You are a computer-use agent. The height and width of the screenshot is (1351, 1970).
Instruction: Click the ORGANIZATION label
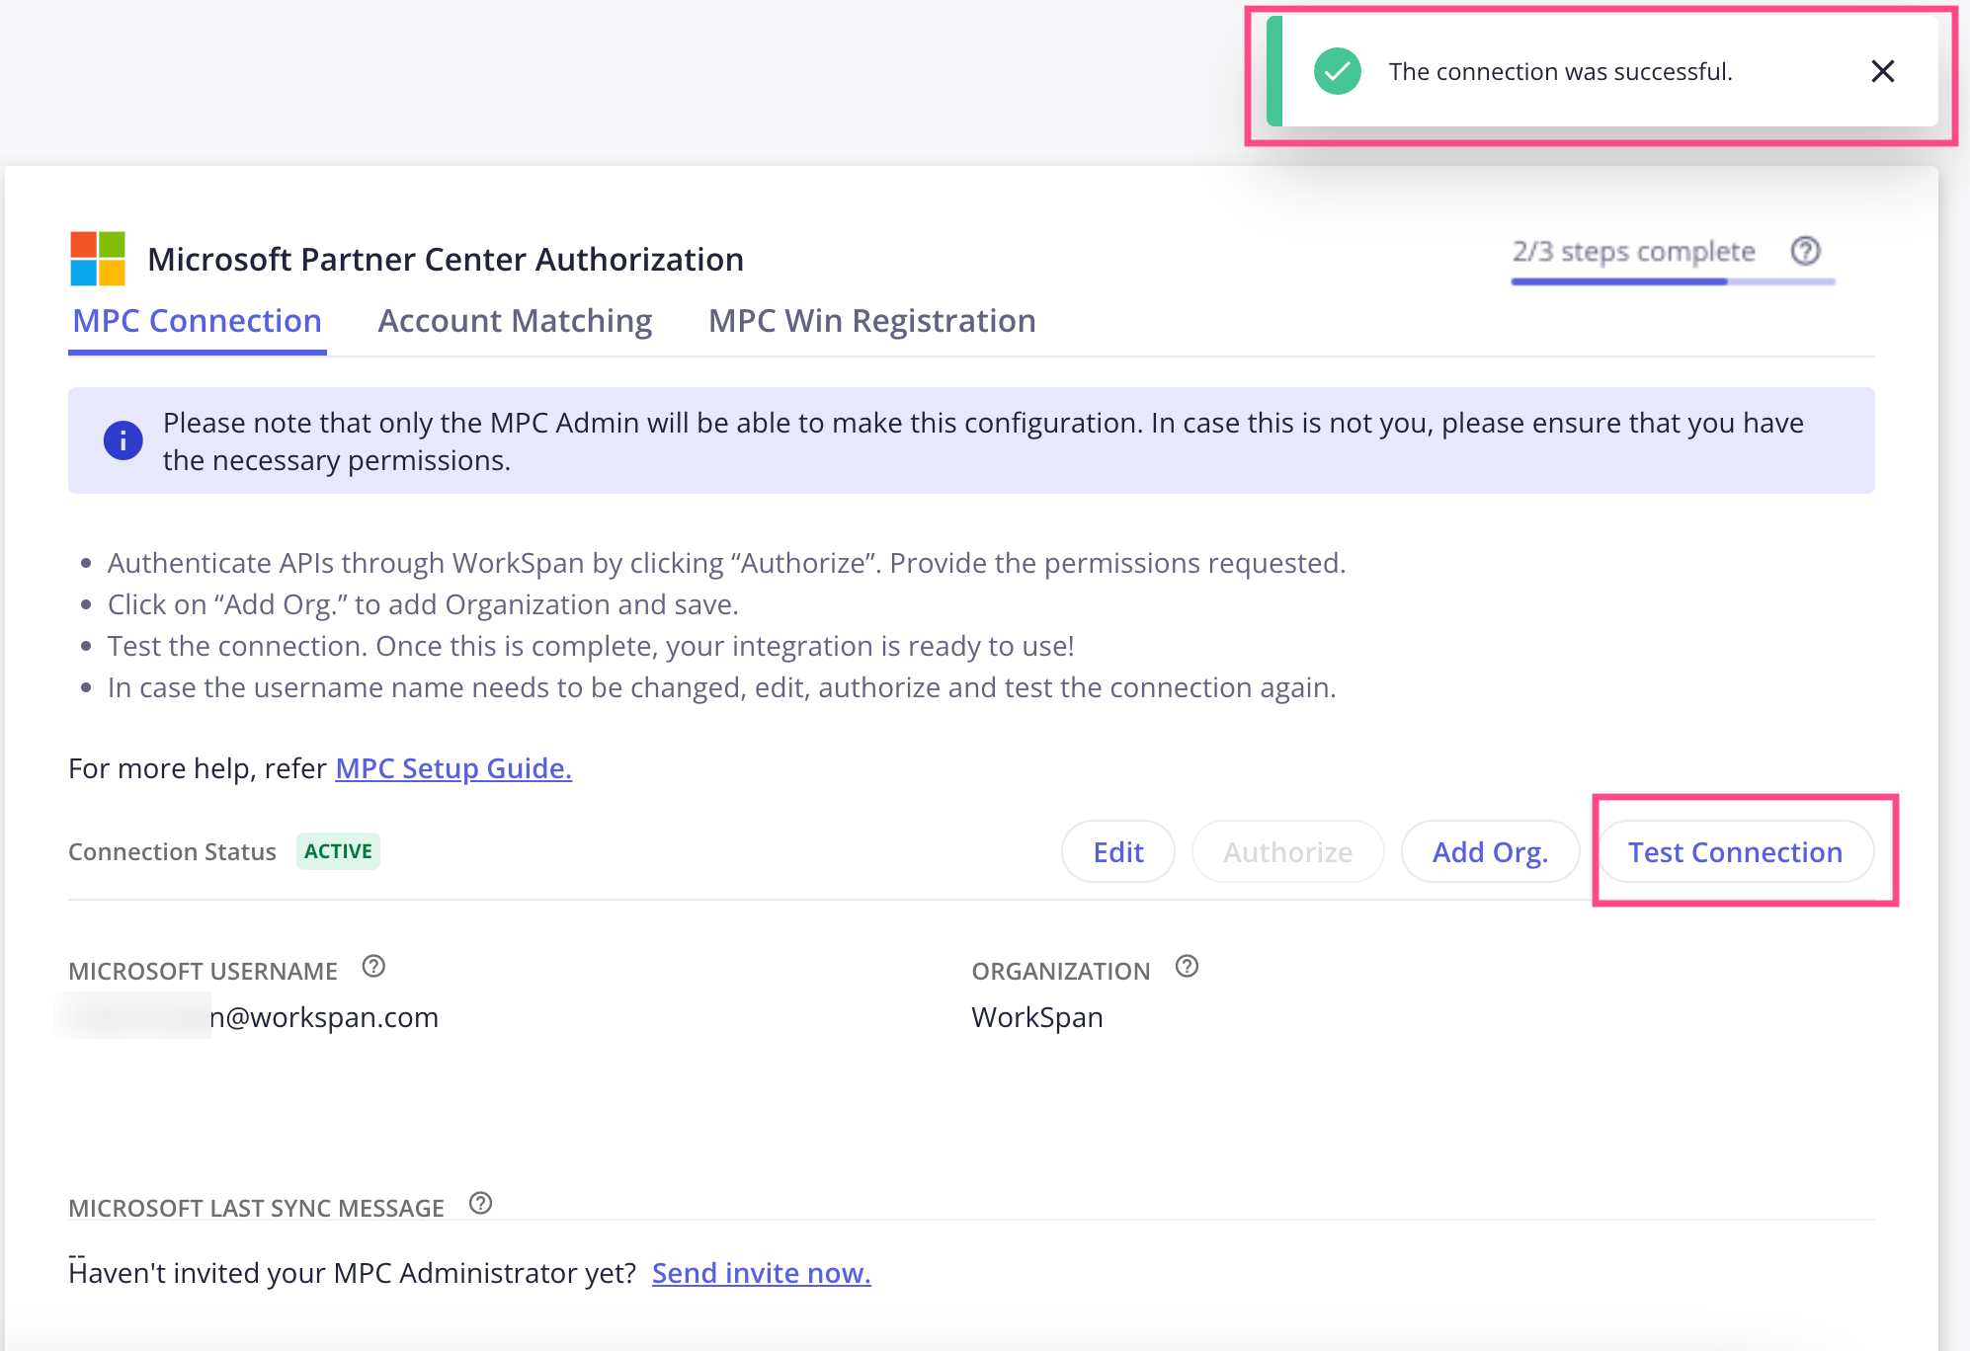[x=1061, y=971]
